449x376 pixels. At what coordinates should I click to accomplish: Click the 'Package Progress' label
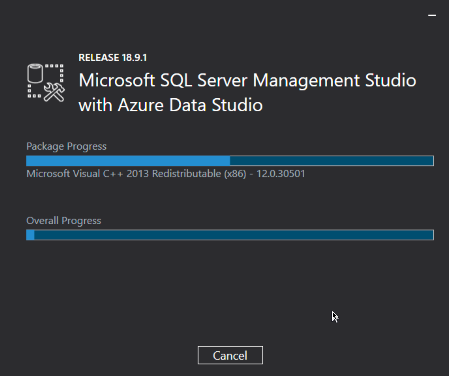[66, 146]
